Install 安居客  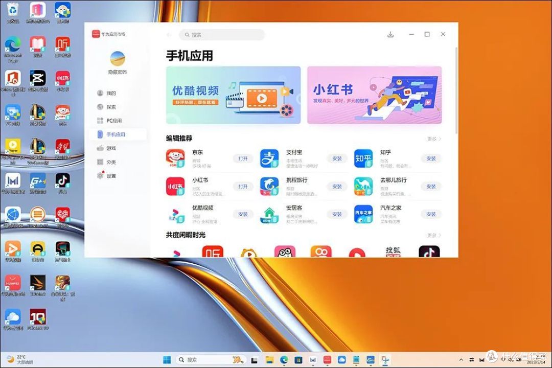coord(337,214)
